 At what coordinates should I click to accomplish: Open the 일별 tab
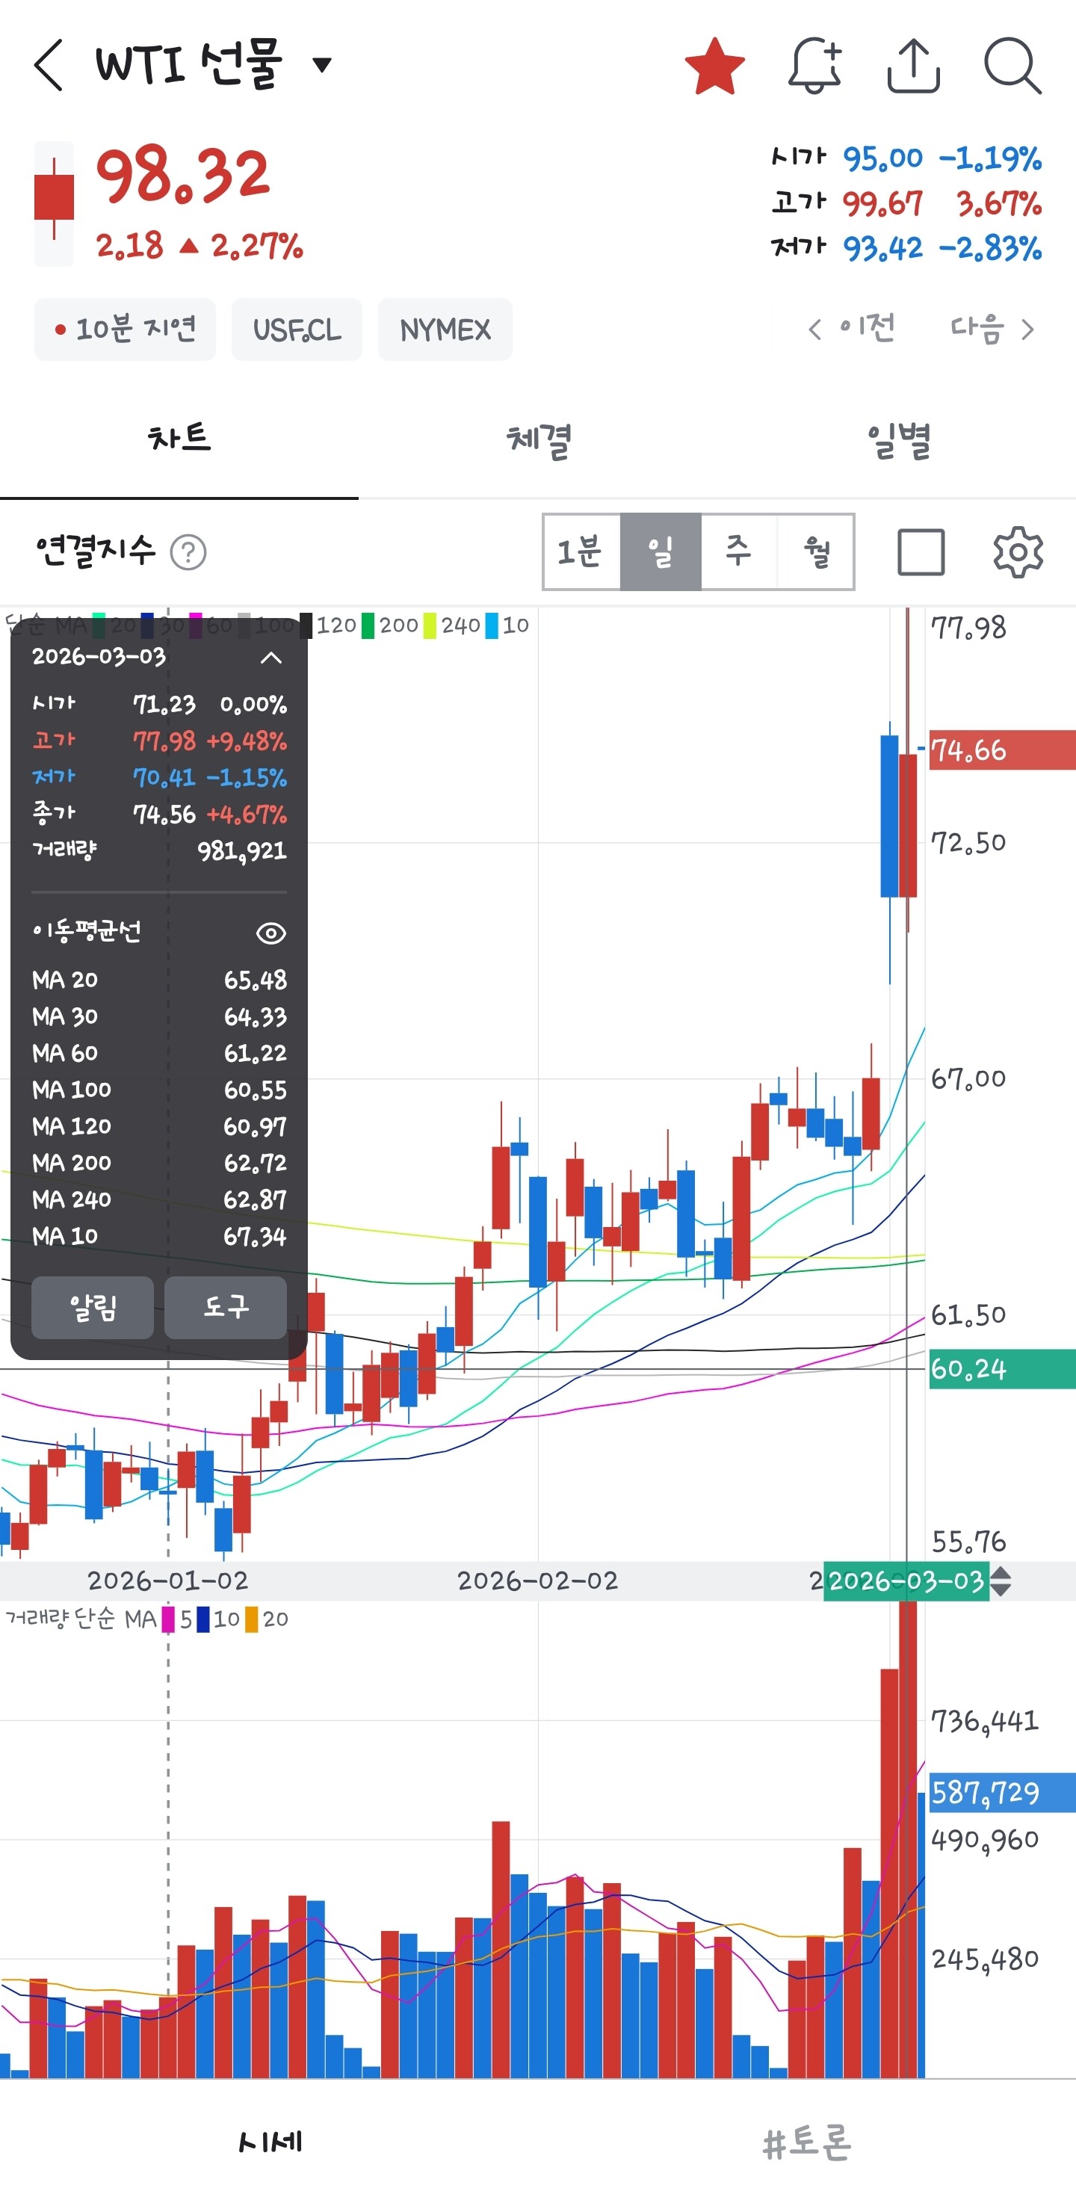[897, 441]
